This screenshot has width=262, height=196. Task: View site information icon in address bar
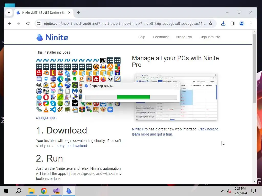tap(39, 23)
